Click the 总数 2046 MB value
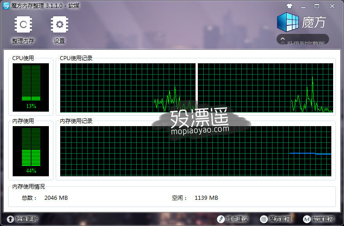This screenshot has height=226, width=344. point(56,198)
